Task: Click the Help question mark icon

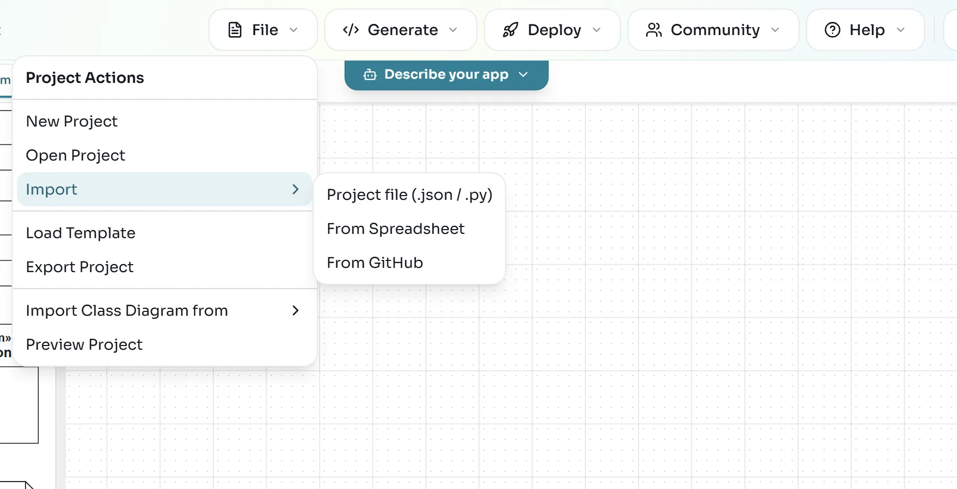Action: click(x=833, y=30)
